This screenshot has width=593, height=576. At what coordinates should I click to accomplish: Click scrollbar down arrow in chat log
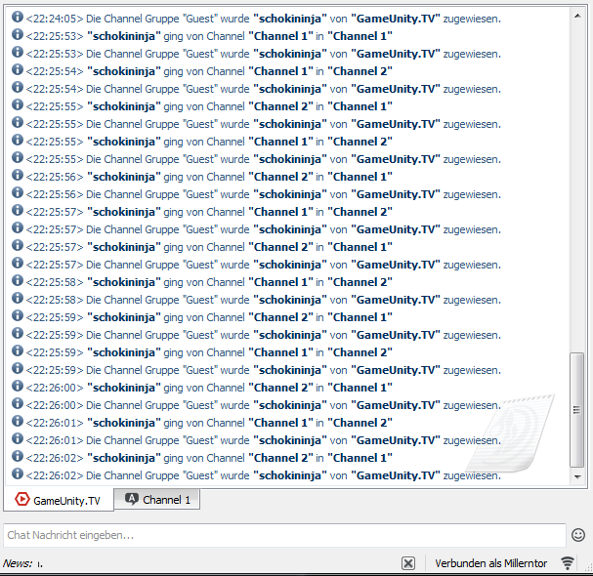click(577, 476)
